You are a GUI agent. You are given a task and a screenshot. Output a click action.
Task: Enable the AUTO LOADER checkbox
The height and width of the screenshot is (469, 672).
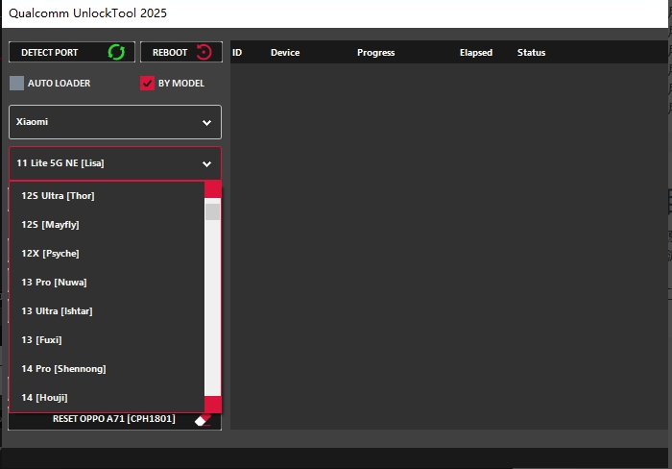[16, 84]
